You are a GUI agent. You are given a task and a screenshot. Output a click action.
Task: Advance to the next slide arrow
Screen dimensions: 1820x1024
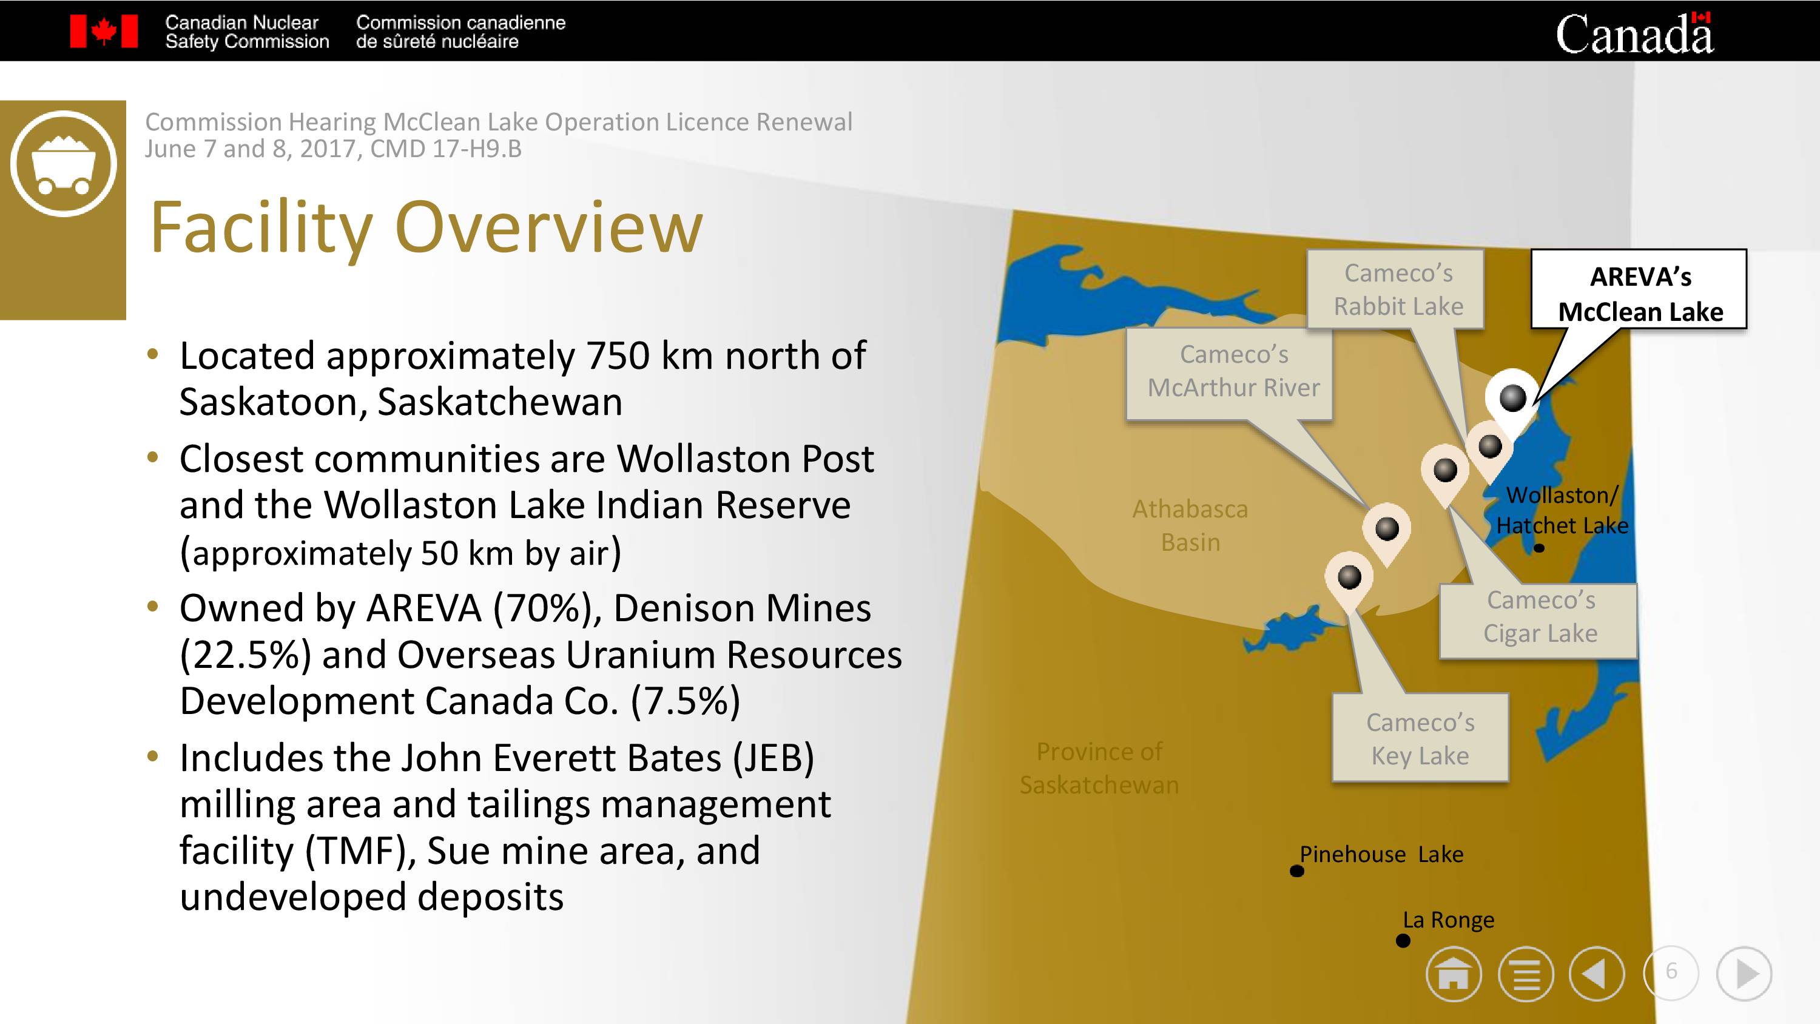click(1744, 974)
